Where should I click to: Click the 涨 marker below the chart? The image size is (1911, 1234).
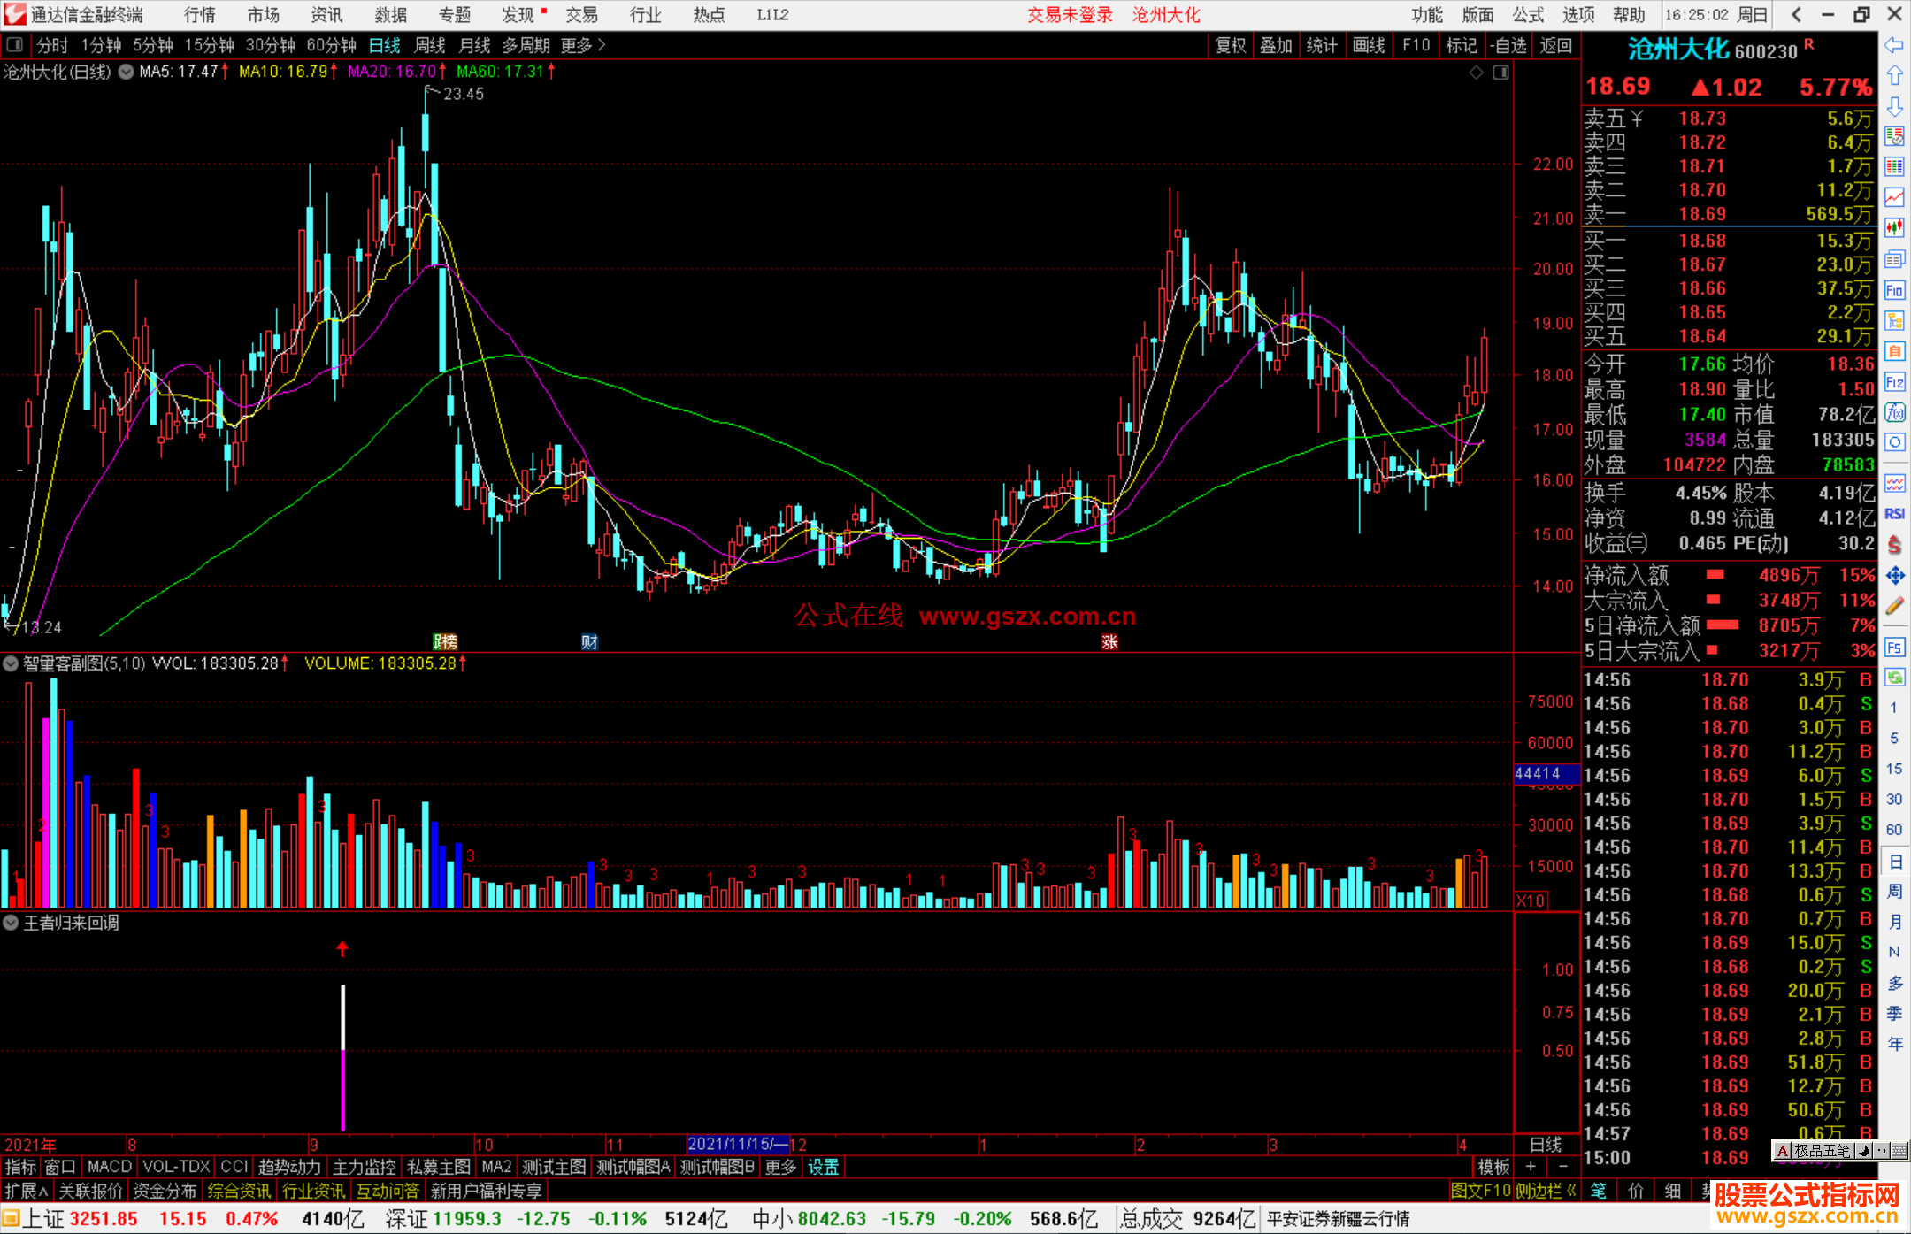click(x=1109, y=641)
